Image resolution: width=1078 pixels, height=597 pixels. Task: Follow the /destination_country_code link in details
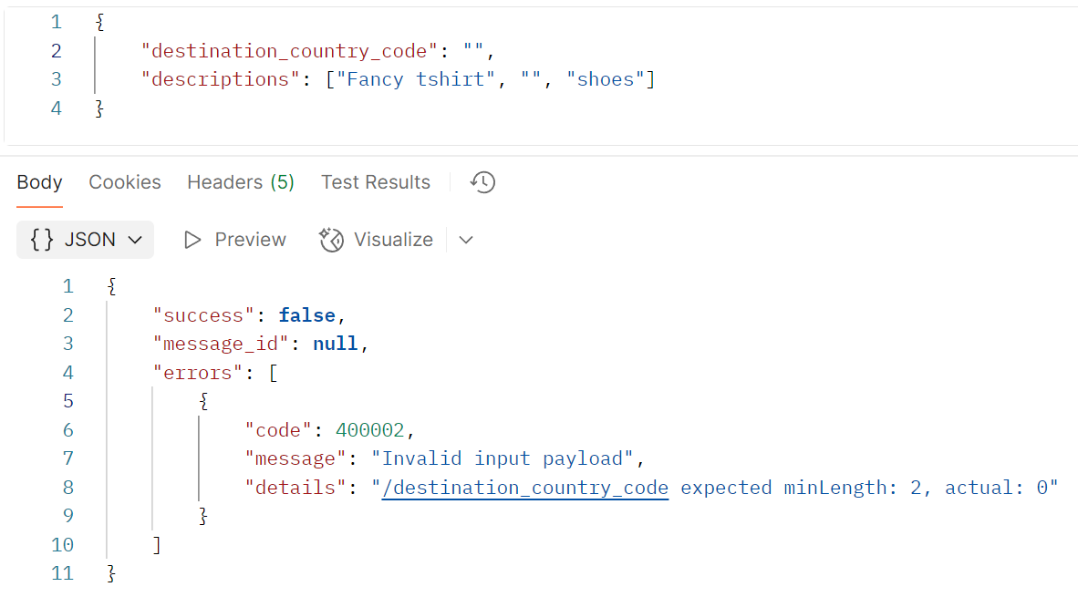click(x=525, y=488)
